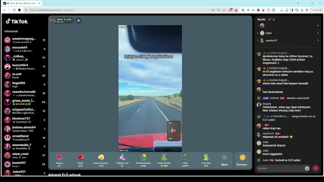Open beata957 live stream

pos(25,164)
